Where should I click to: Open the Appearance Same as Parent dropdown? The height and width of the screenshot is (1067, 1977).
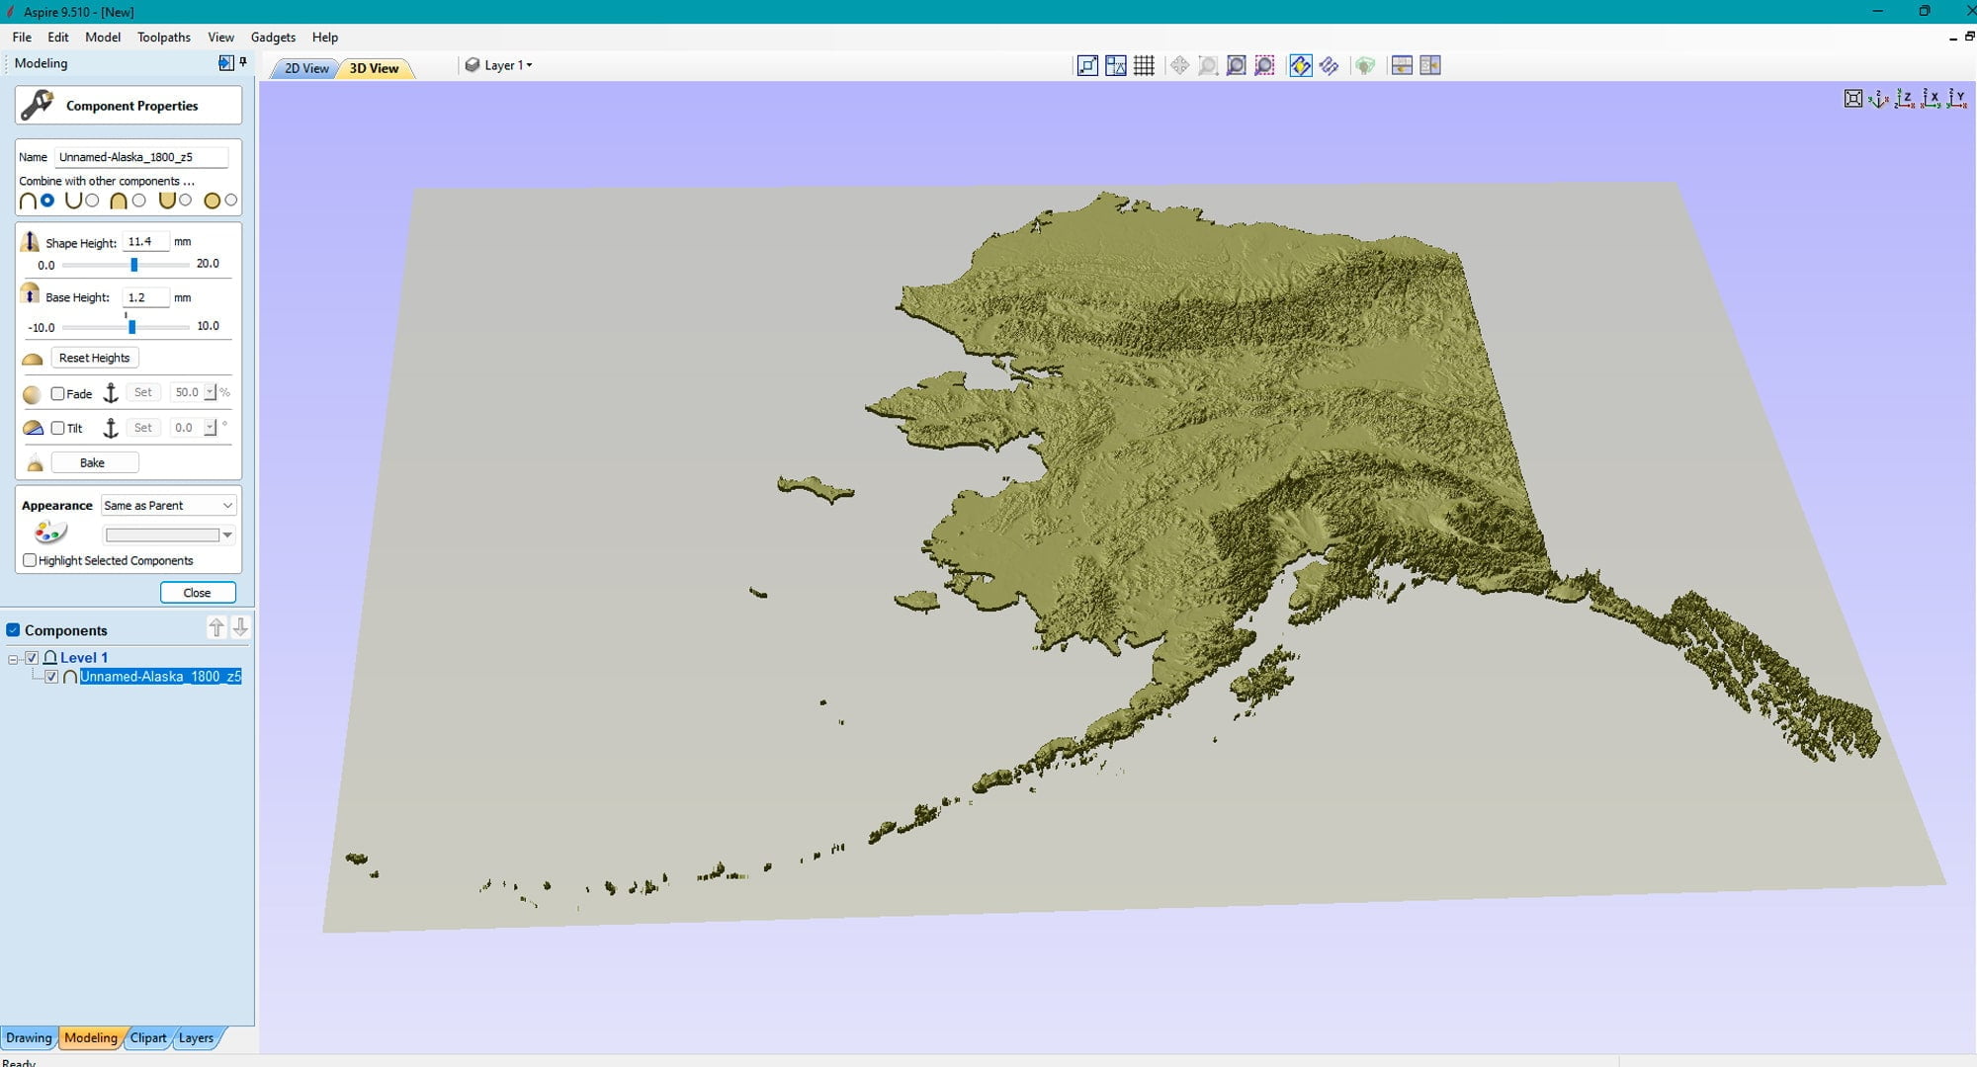tap(169, 505)
